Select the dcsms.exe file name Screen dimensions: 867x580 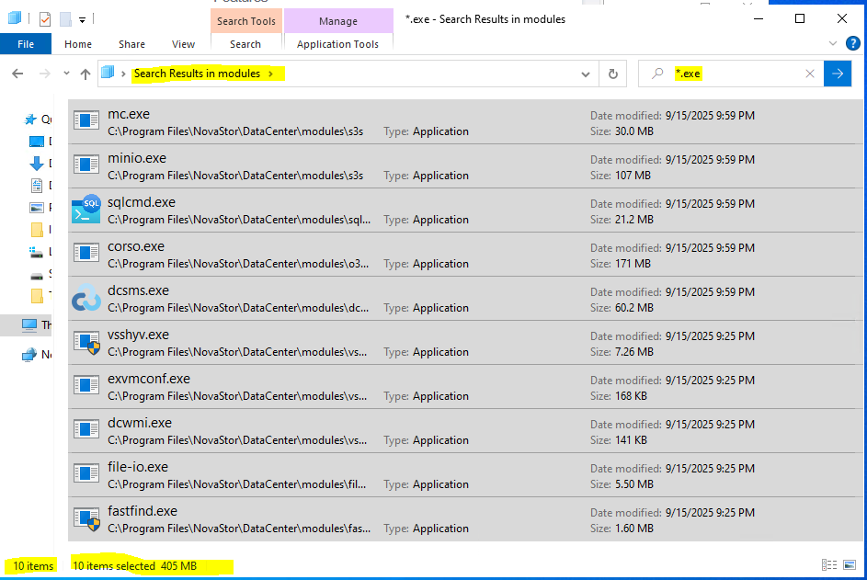(138, 290)
